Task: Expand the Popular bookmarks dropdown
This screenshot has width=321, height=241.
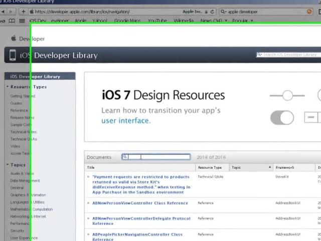Action: click(243, 21)
